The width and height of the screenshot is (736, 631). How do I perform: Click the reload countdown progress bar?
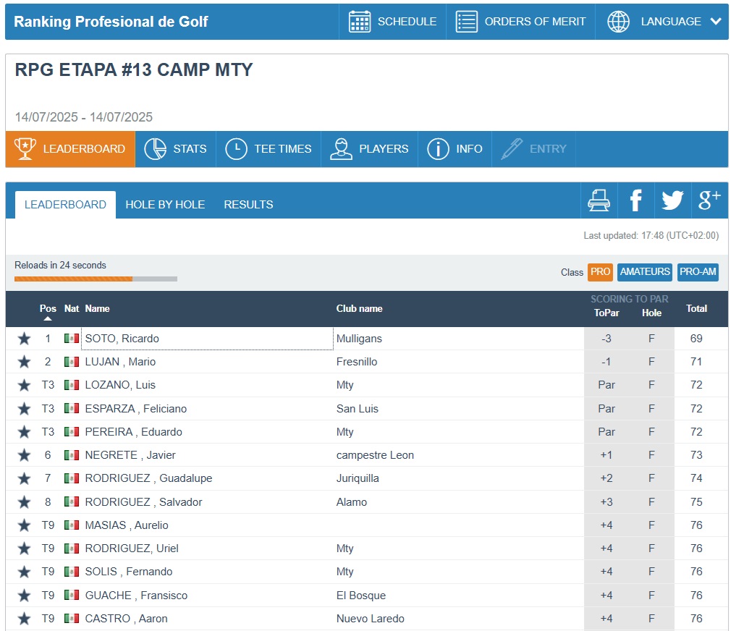click(x=96, y=279)
